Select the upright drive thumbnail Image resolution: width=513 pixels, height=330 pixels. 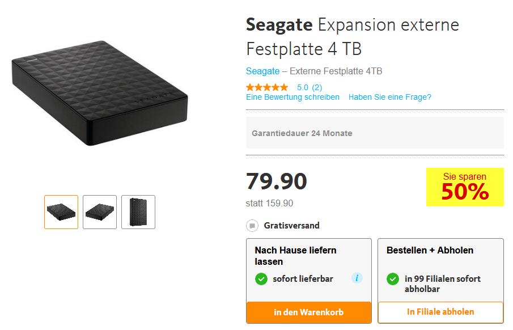tap(138, 212)
